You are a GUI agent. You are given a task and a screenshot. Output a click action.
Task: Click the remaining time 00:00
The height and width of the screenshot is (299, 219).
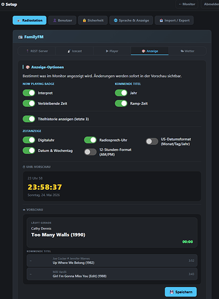pyautogui.click(x=187, y=242)
